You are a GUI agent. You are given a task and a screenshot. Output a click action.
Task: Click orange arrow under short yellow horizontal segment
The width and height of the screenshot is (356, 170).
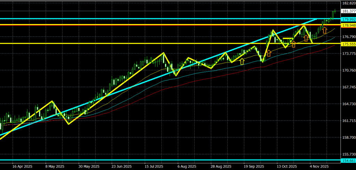point(293,44)
